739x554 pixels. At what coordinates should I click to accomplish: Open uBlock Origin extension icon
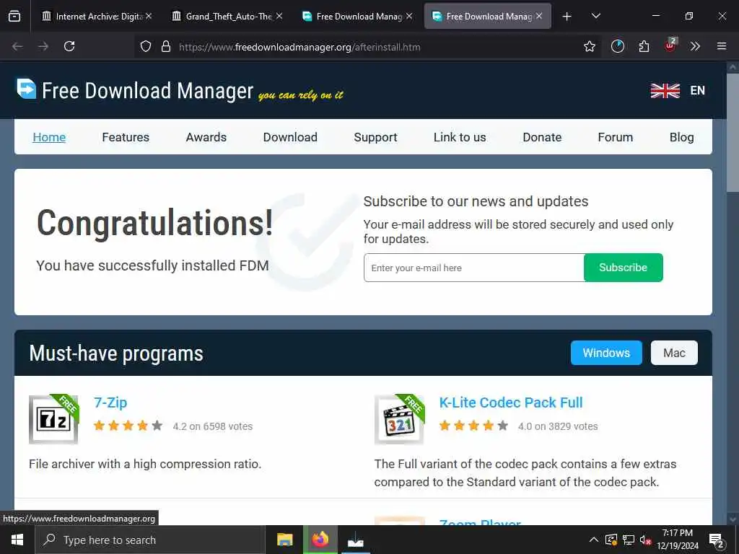(670, 45)
